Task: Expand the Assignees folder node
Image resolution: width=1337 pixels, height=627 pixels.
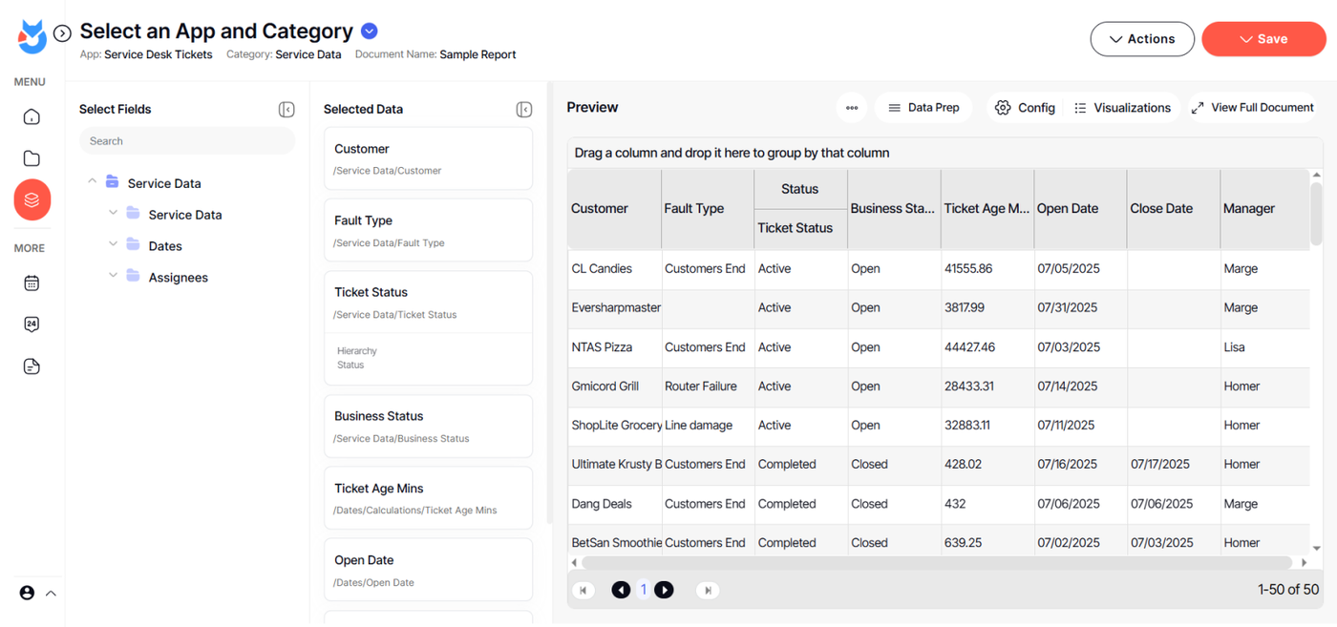Action: pos(114,277)
